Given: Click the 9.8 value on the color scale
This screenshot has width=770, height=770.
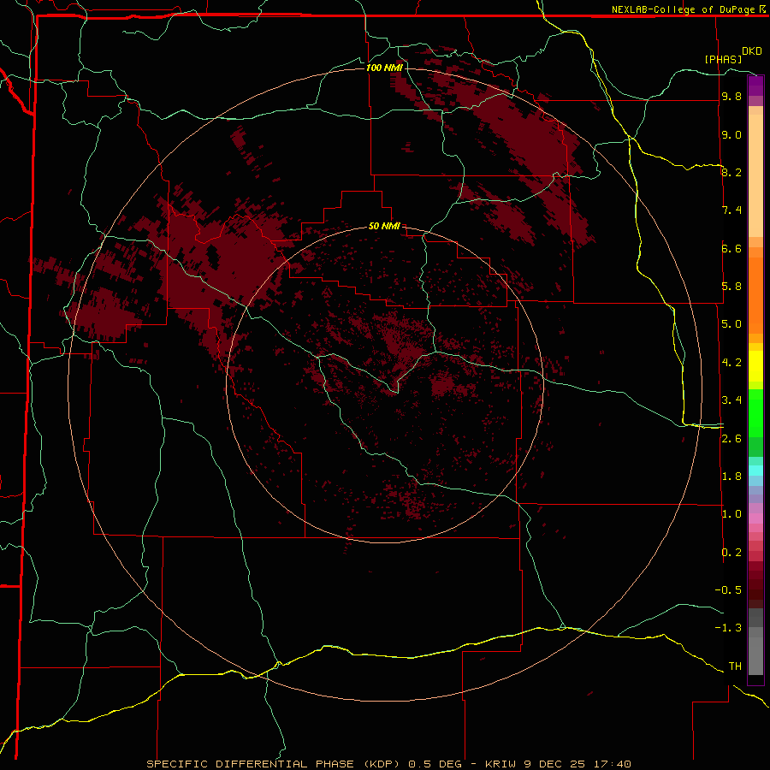Looking at the screenshot, I should pyautogui.click(x=731, y=97).
